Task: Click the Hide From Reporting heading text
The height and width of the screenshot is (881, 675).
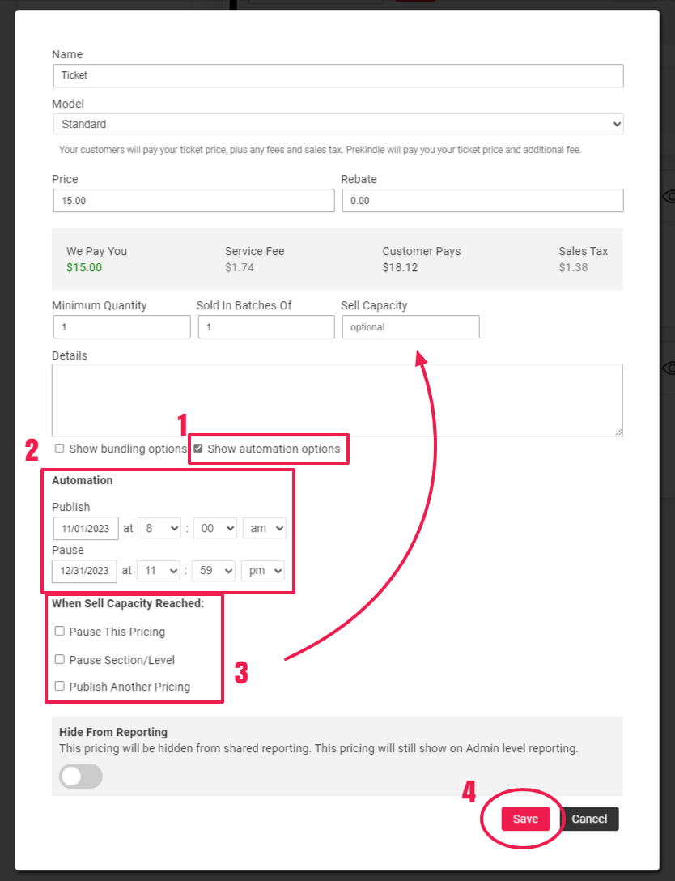Action: pos(113,732)
